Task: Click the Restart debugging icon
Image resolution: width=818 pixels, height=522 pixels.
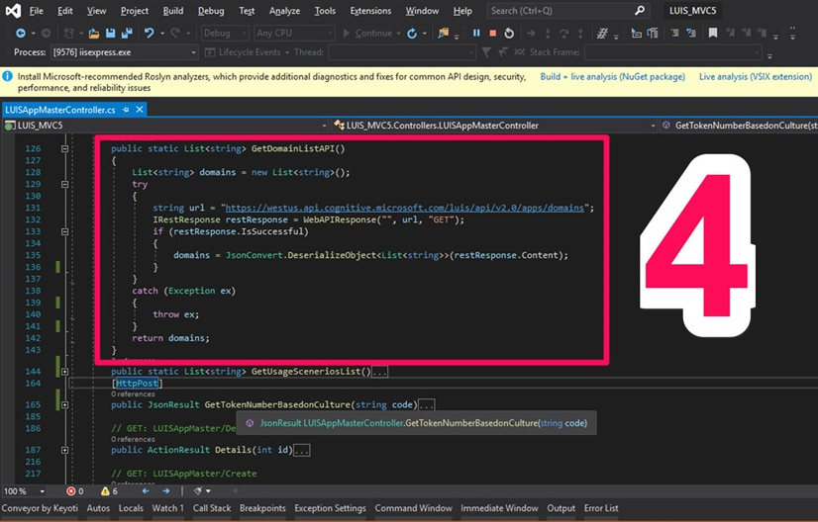Action: point(509,33)
